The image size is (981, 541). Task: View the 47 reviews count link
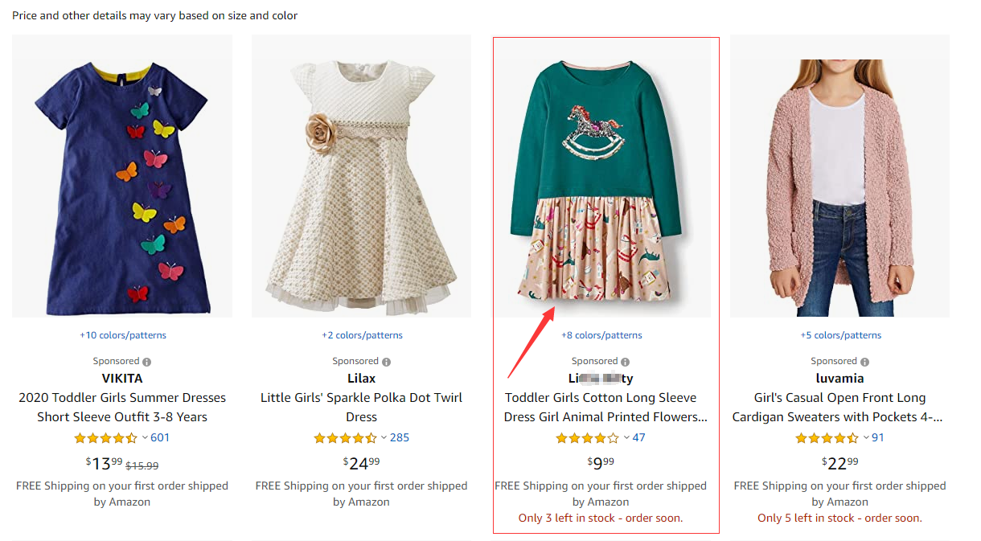click(x=639, y=438)
